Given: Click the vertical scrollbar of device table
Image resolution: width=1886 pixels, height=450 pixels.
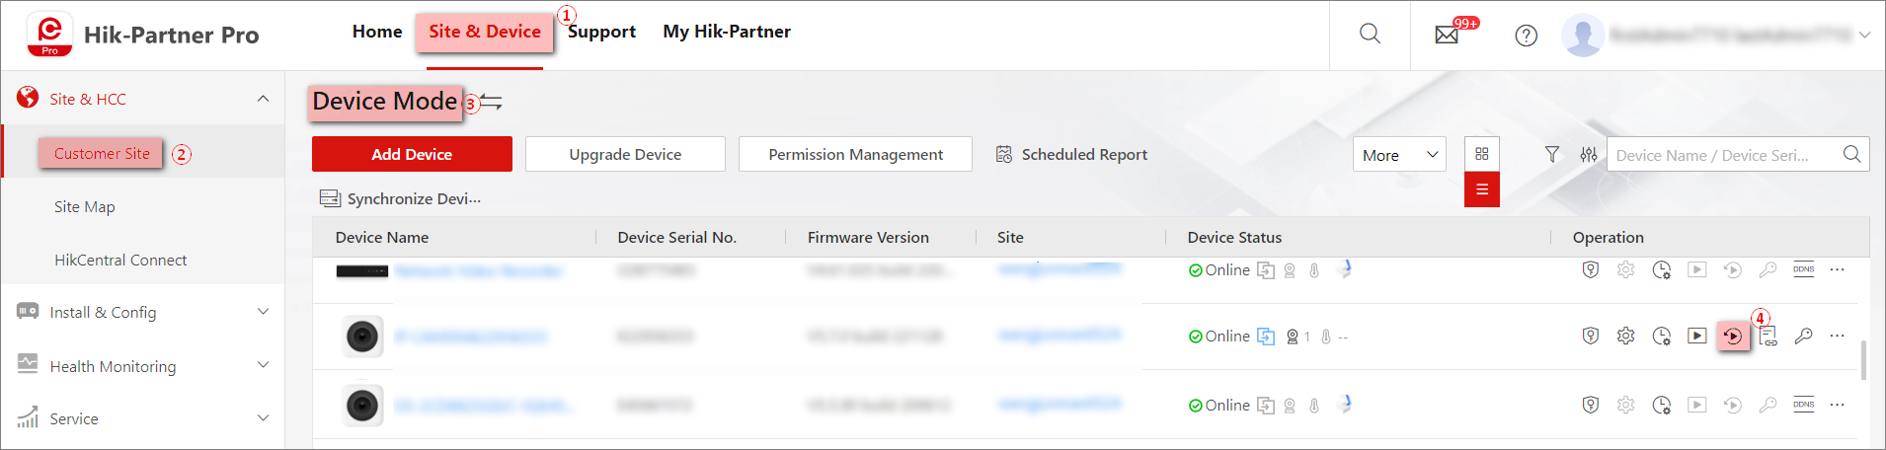Looking at the screenshot, I should pyautogui.click(x=1863, y=360).
